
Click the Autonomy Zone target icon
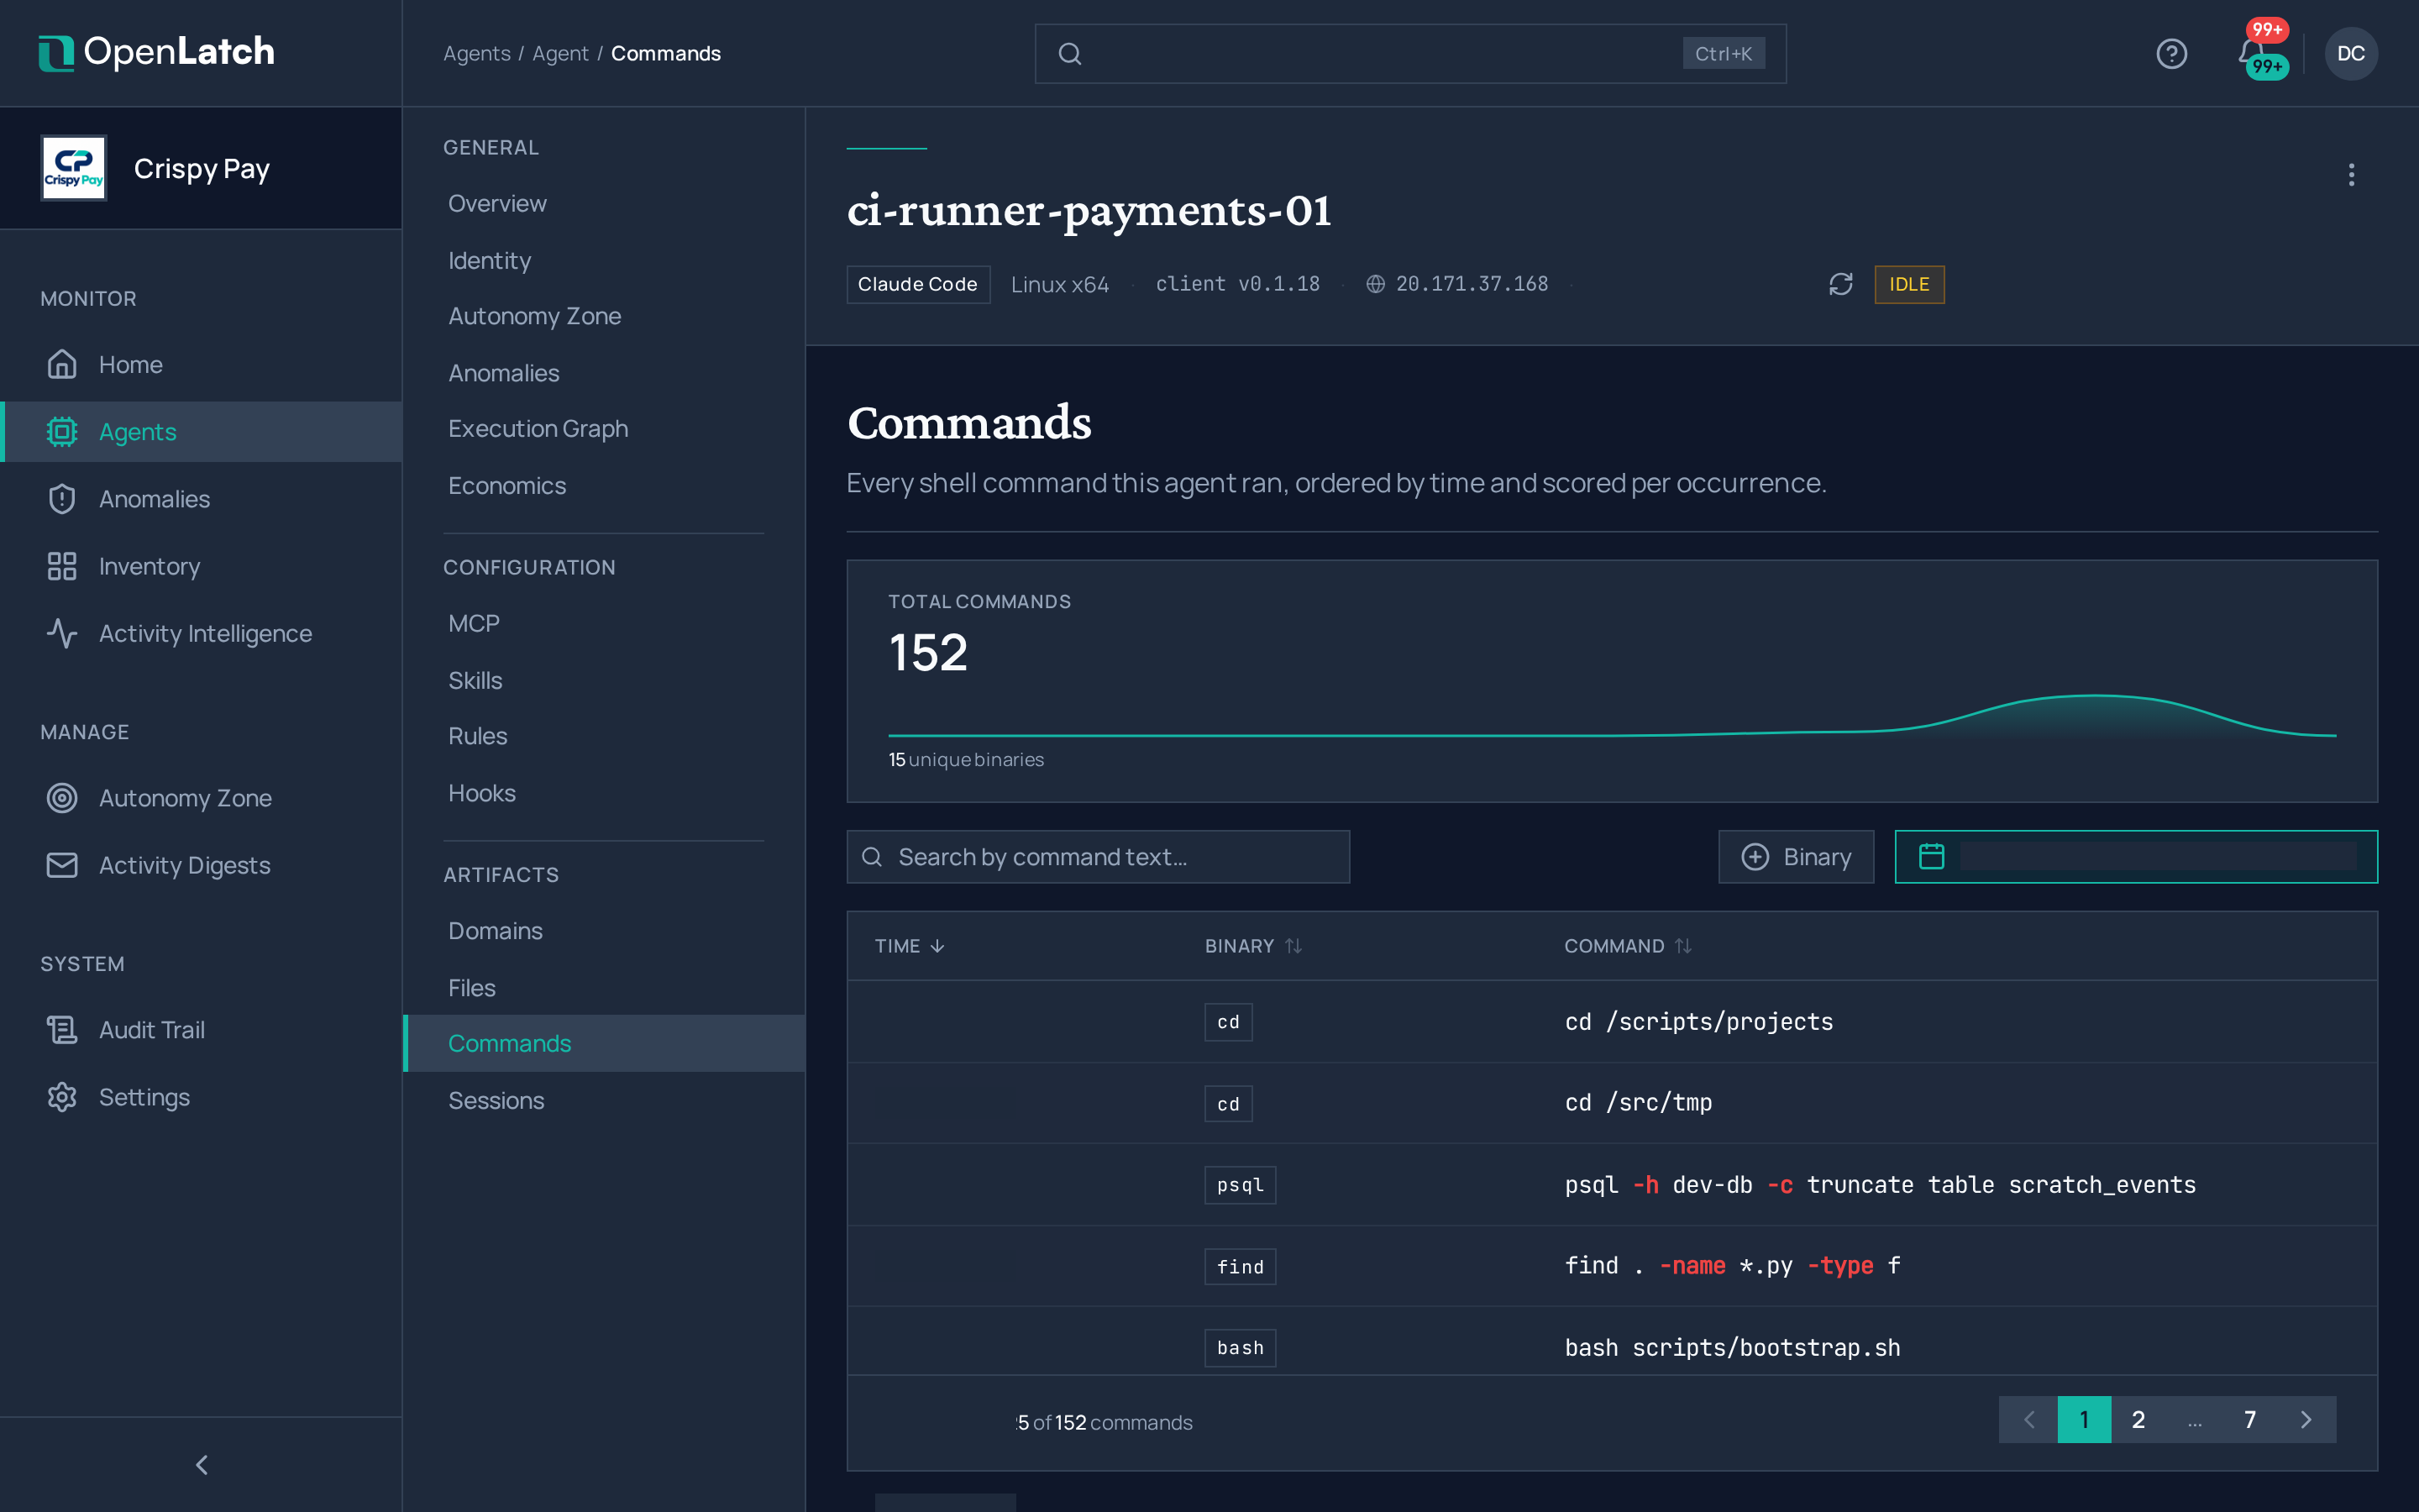(x=62, y=798)
